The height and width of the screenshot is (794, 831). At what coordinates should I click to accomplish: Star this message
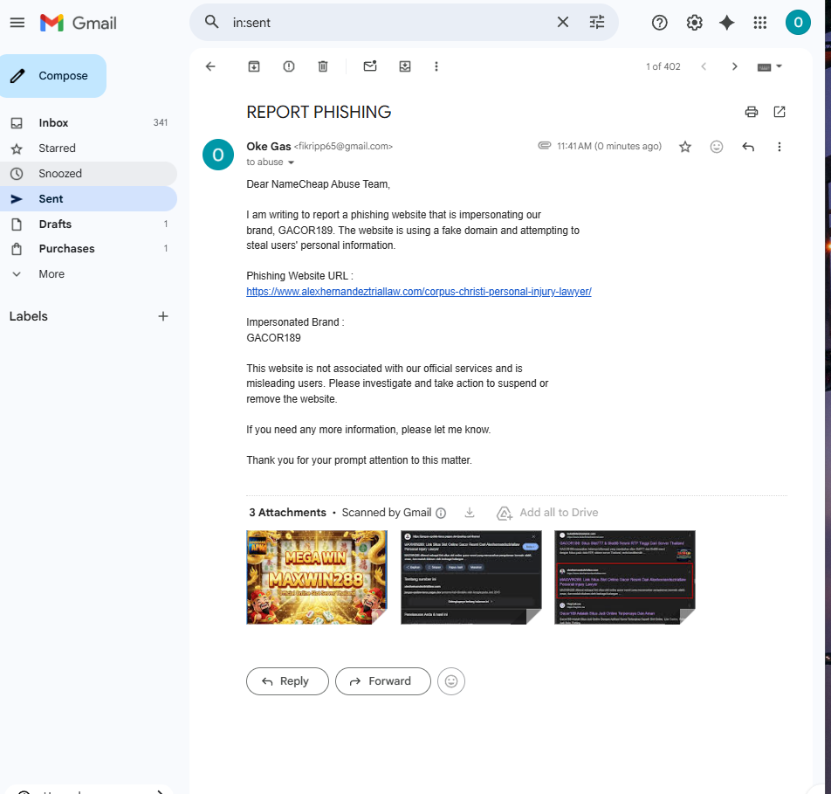(684, 147)
